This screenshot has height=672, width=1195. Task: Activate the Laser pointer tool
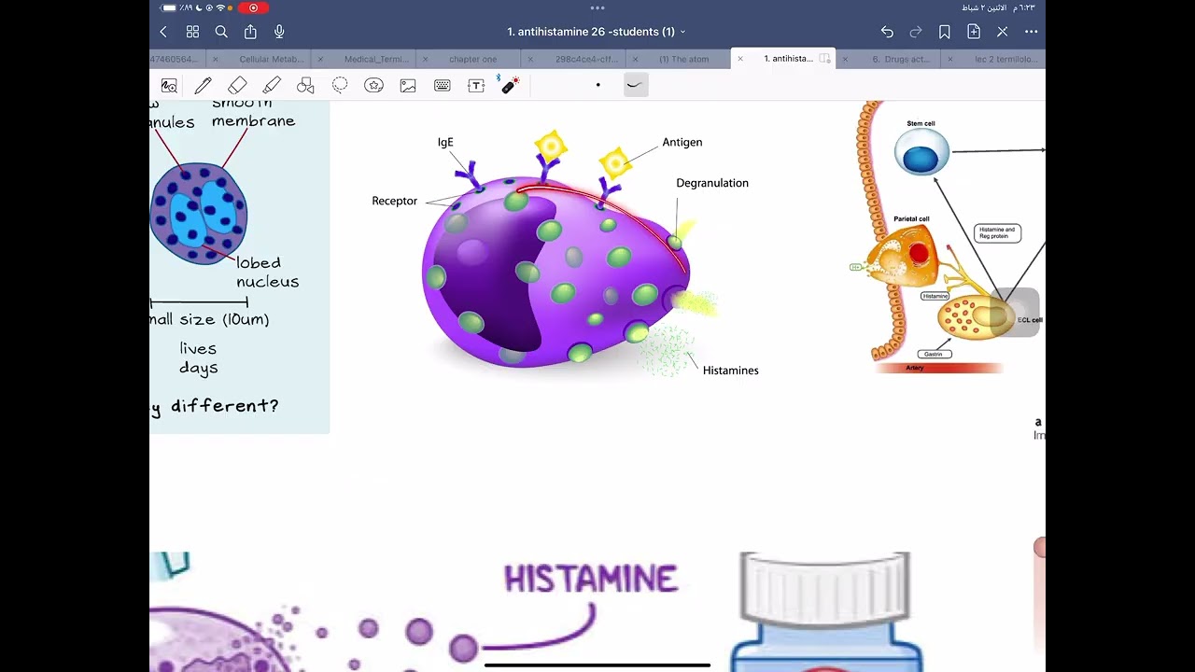click(x=510, y=85)
